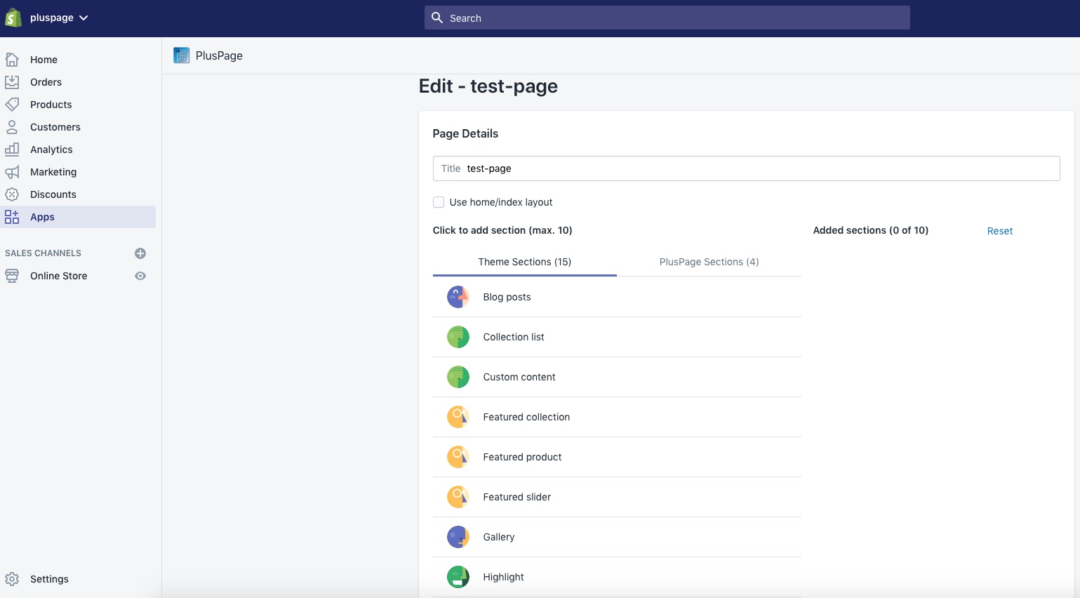Open Settings from the sidebar

pyautogui.click(x=49, y=579)
